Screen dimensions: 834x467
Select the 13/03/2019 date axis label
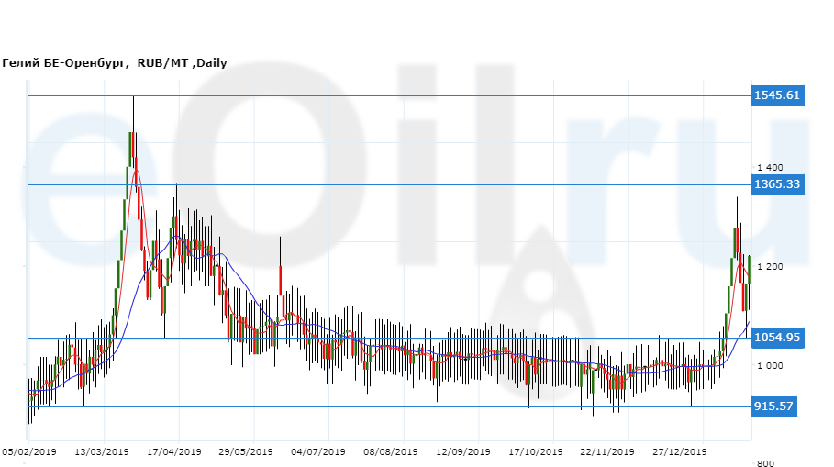click(103, 452)
